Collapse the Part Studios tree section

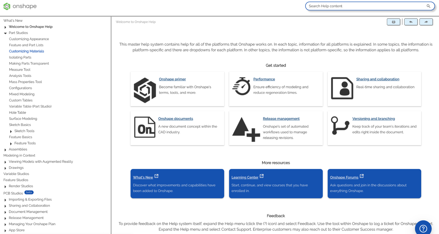click(x=5, y=33)
